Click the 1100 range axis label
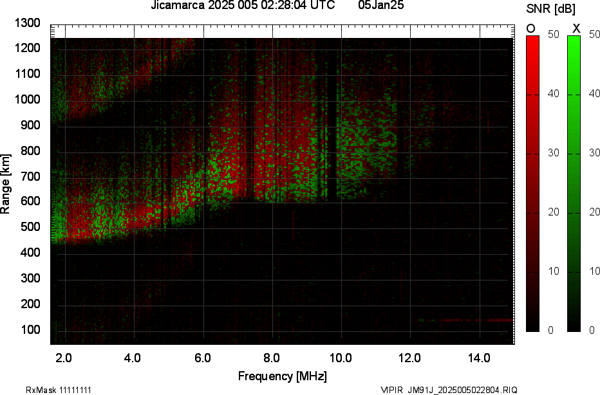 click(27, 73)
